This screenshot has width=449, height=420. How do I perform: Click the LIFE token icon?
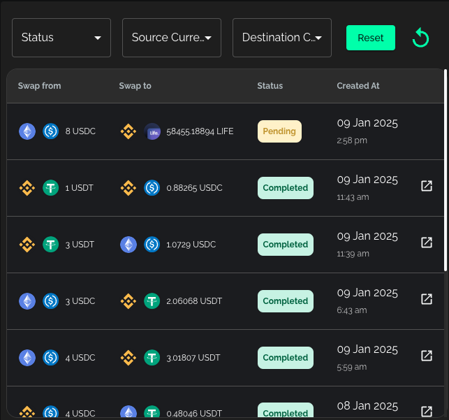coord(152,131)
